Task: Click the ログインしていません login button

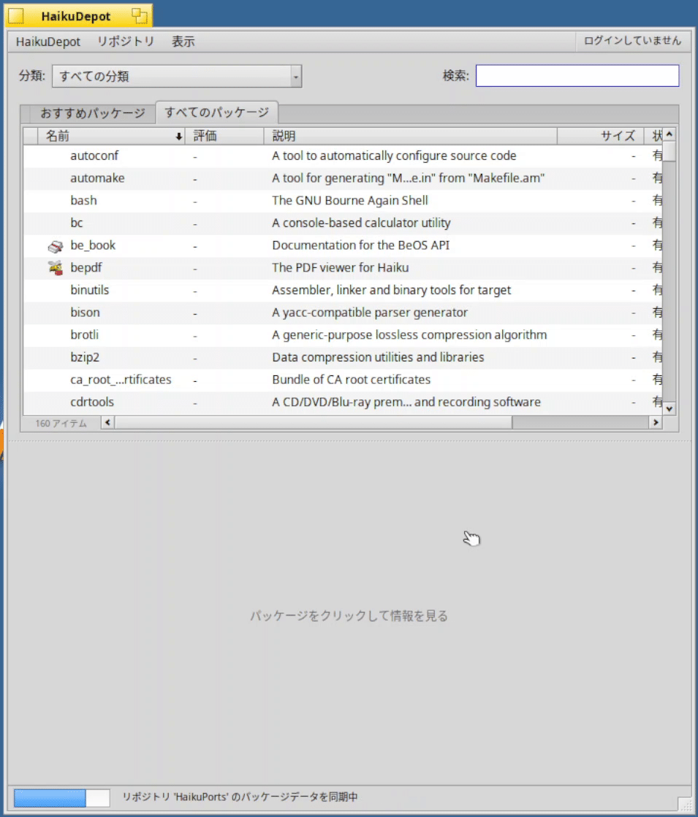Action: (x=632, y=41)
